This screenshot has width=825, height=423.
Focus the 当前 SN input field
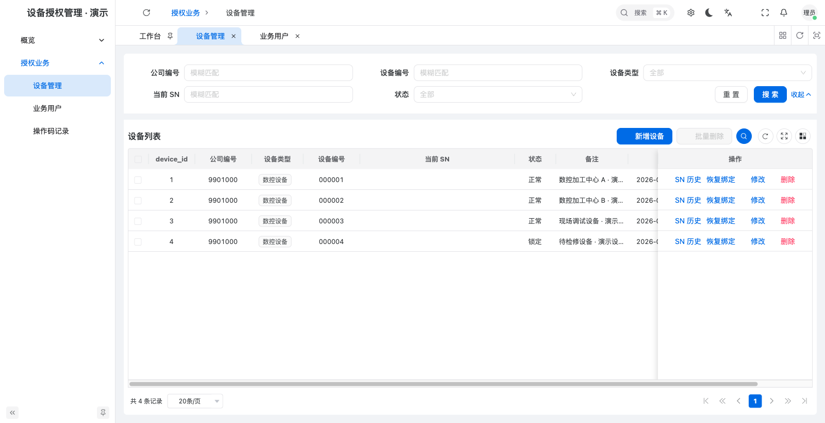click(x=268, y=94)
